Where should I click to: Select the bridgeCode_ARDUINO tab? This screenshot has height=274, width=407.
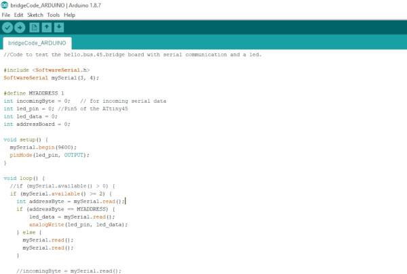pyautogui.click(x=37, y=43)
